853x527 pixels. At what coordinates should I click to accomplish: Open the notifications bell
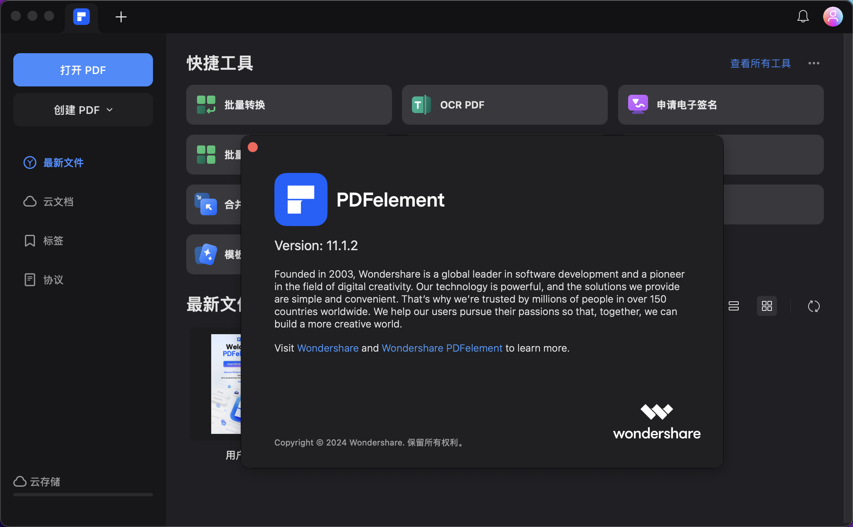803,17
